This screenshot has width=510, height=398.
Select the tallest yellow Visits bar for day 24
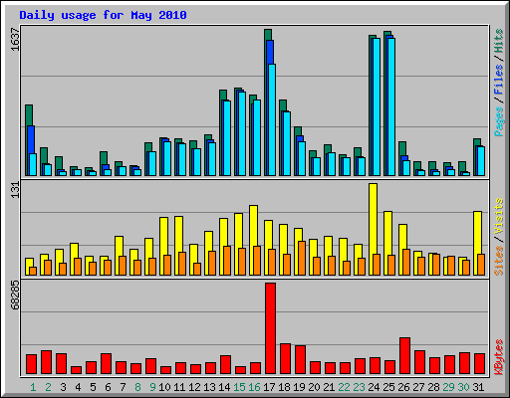point(373,229)
